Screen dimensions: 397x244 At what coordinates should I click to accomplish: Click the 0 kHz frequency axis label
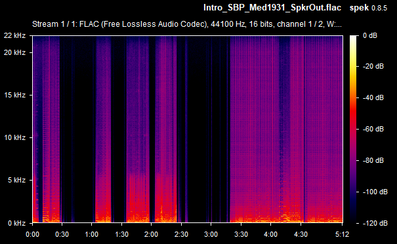[16, 223]
